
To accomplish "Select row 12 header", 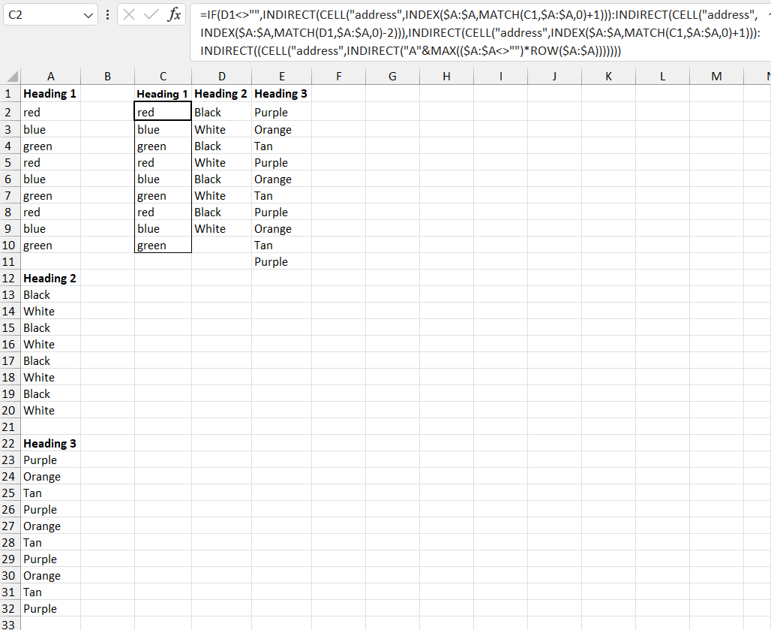I will click(x=10, y=278).
